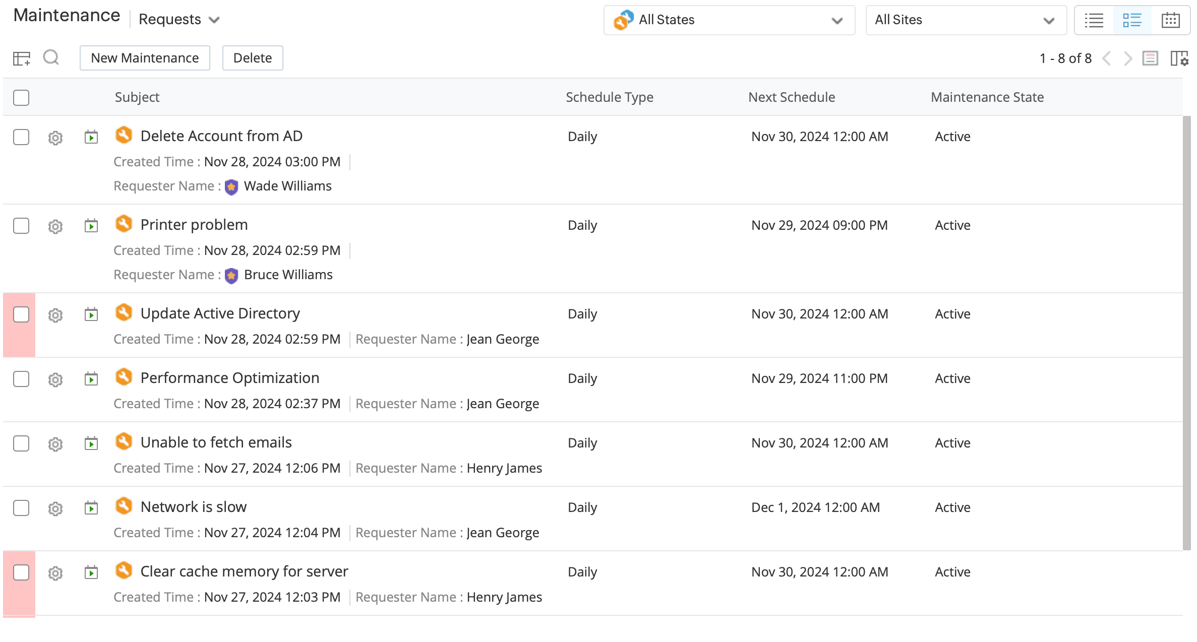Open column chooser settings icon
The width and height of the screenshot is (1197, 642).
[1179, 58]
